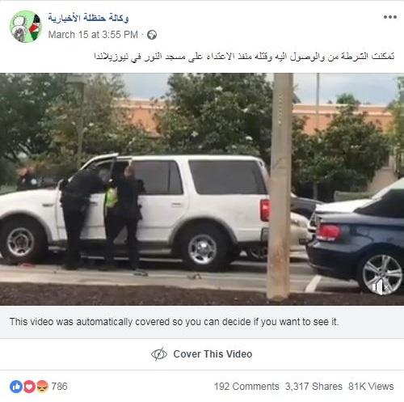Click the red heart Love reaction icon

(x=29, y=387)
